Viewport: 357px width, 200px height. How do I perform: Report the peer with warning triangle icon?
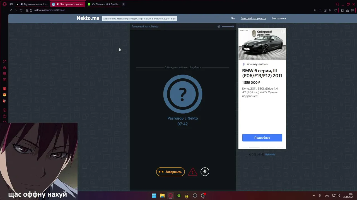193,172
